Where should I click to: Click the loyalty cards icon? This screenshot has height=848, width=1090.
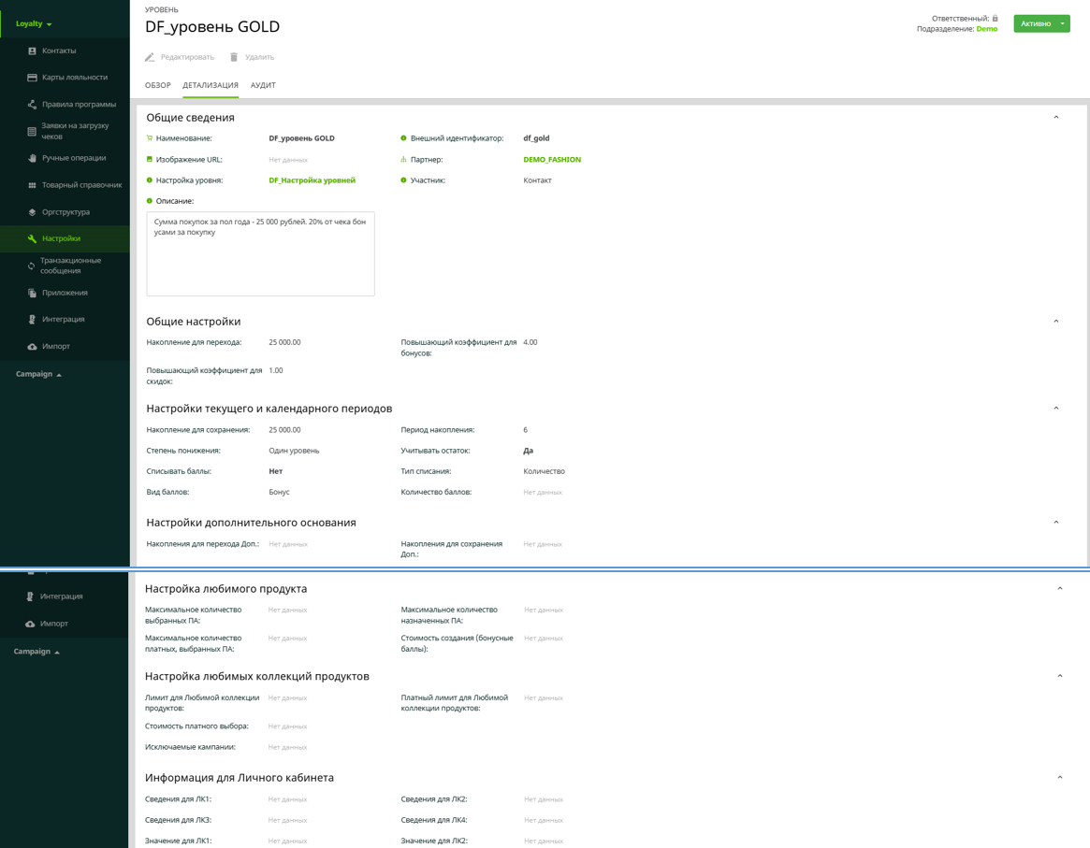pyautogui.click(x=32, y=78)
